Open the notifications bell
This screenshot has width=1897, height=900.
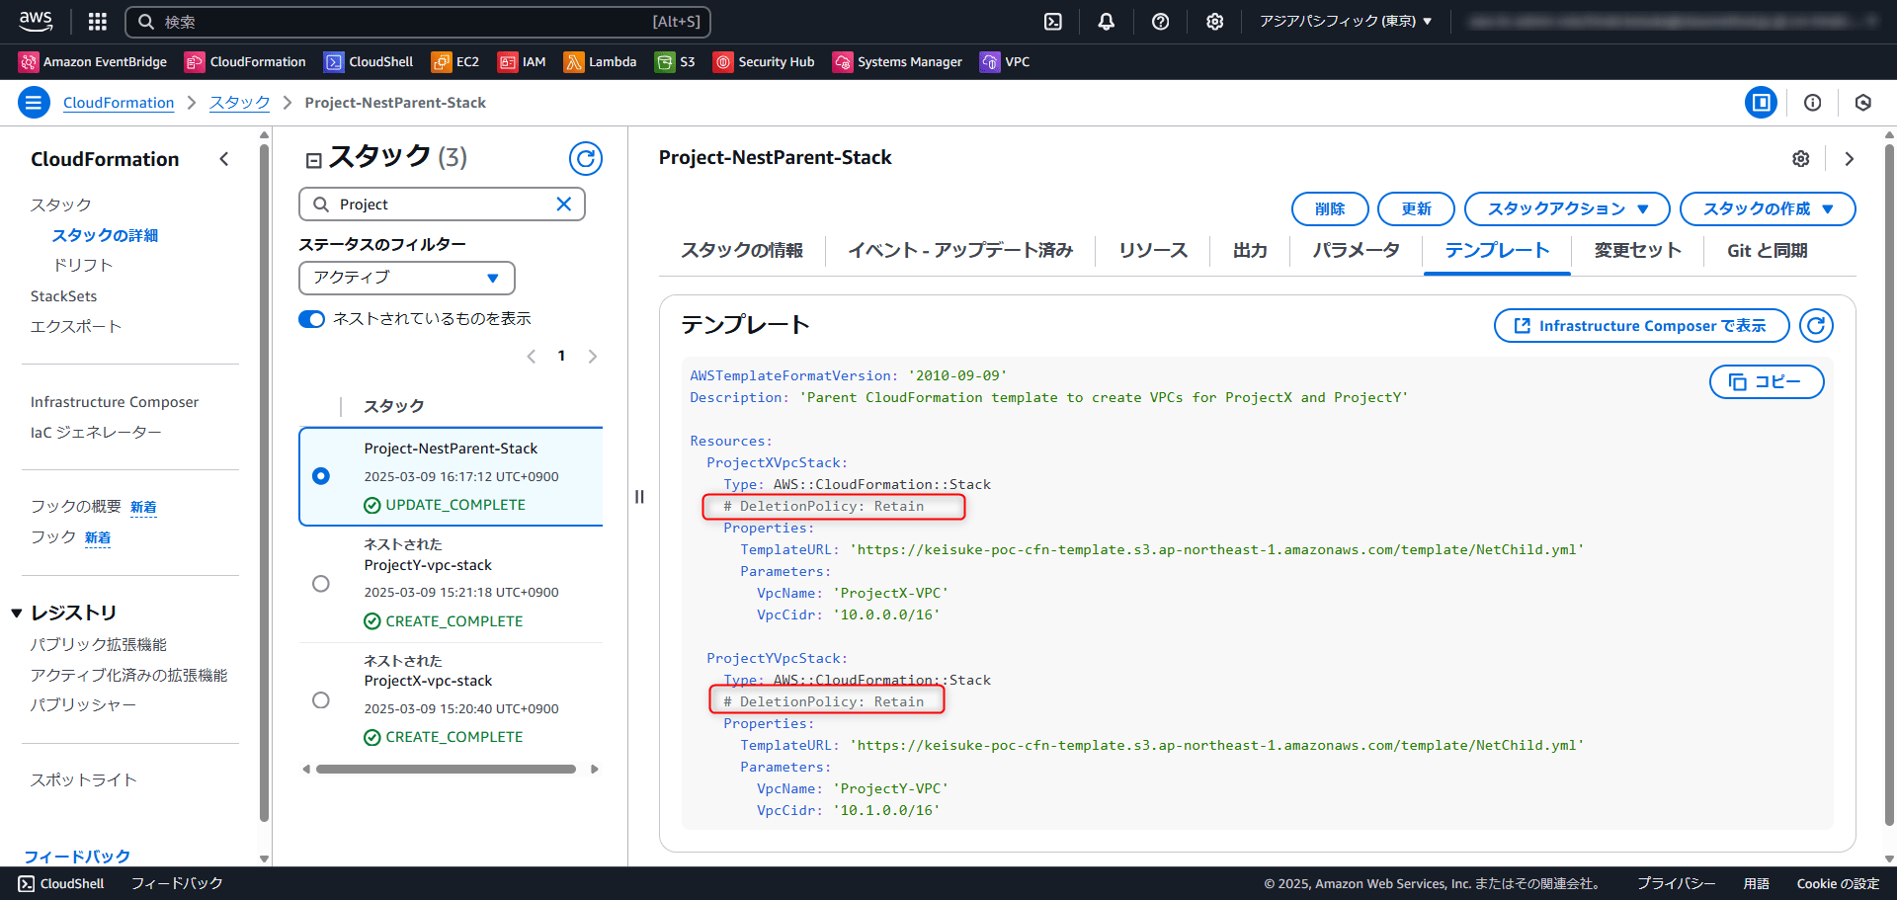[x=1107, y=21]
